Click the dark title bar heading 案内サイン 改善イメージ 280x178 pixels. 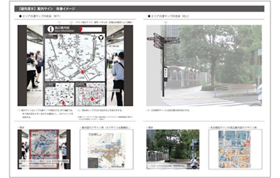(x=139, y=9)
